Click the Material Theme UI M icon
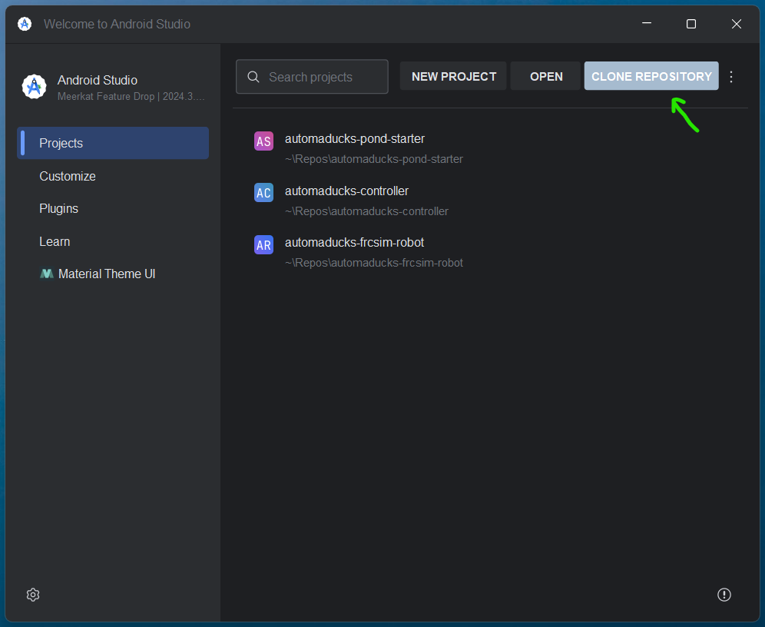The image size is (765, 627). tap(46, 274)
